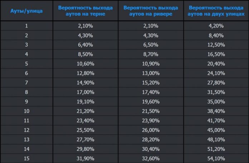This screenshot has width=249, height=163.
Task: Click the "Вероятность выхода аутов на ривере" header
Action: (x=150, y=11)
